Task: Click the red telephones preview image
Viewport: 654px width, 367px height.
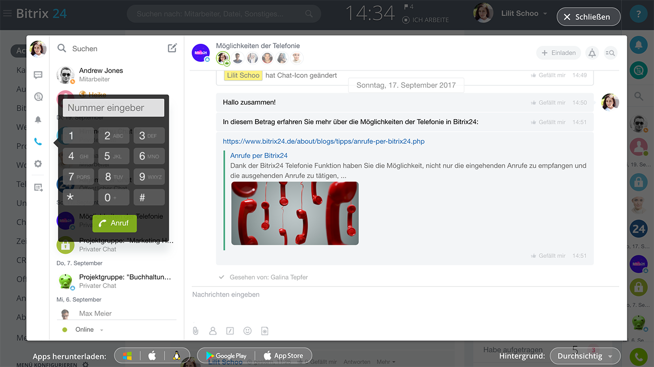Action: pos(295,213)
